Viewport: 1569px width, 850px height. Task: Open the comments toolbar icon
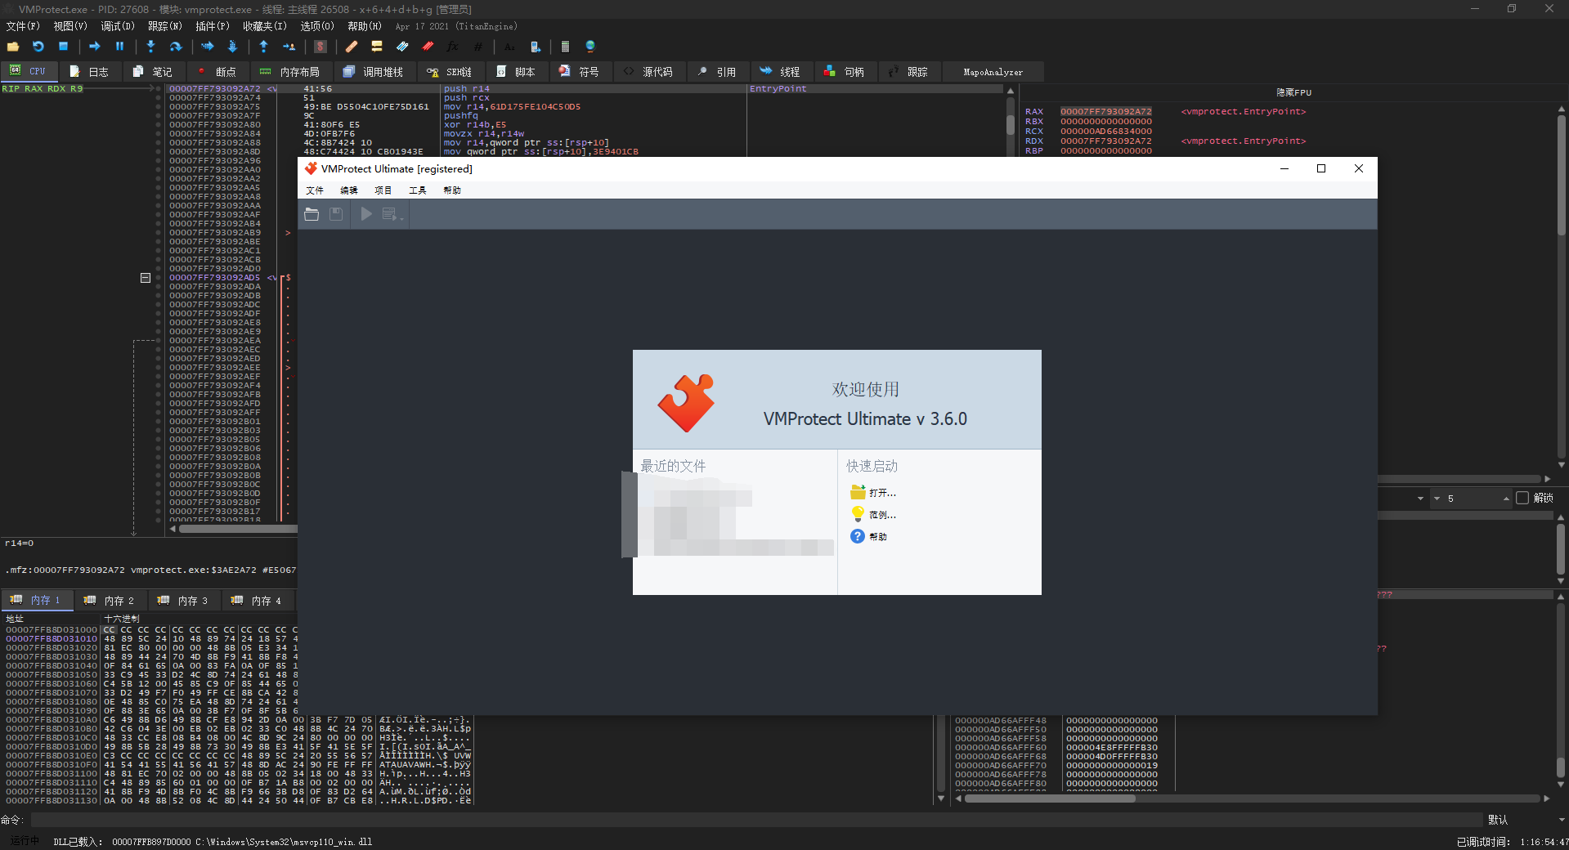pyautogui.click(x=377, y=47)
